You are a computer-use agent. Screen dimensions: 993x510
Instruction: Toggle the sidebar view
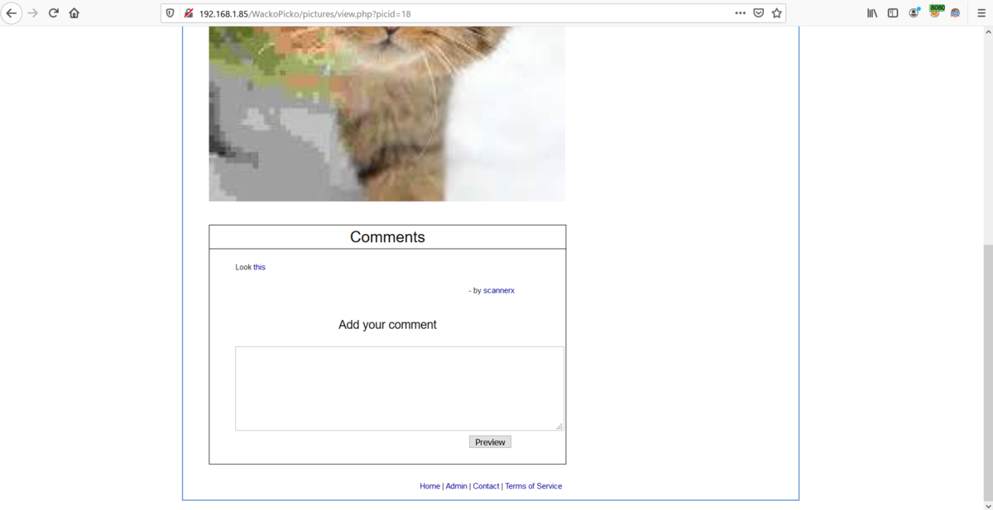pyautogui.click(x=893, y=13)
